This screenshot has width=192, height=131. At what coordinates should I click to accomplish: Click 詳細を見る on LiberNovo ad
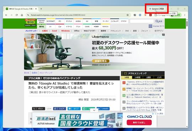point(101,61)
